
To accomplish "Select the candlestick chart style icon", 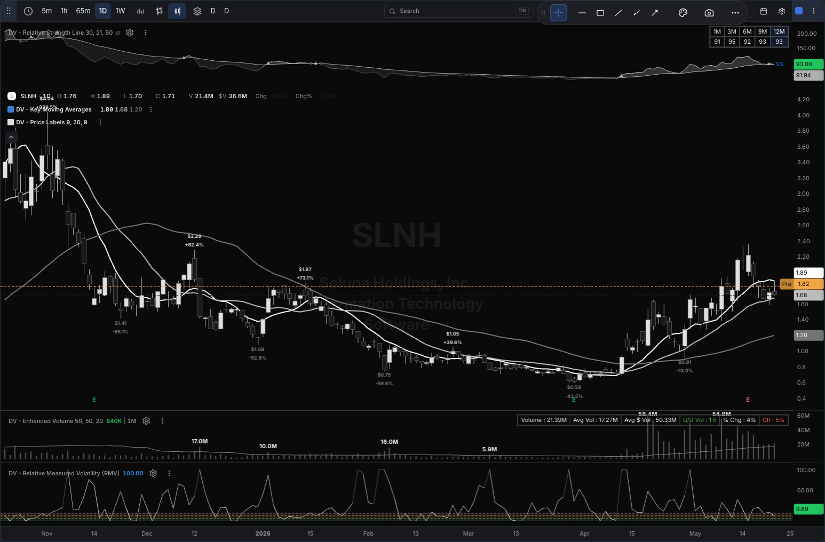I will pyautogui.click(x=177, y=11).
